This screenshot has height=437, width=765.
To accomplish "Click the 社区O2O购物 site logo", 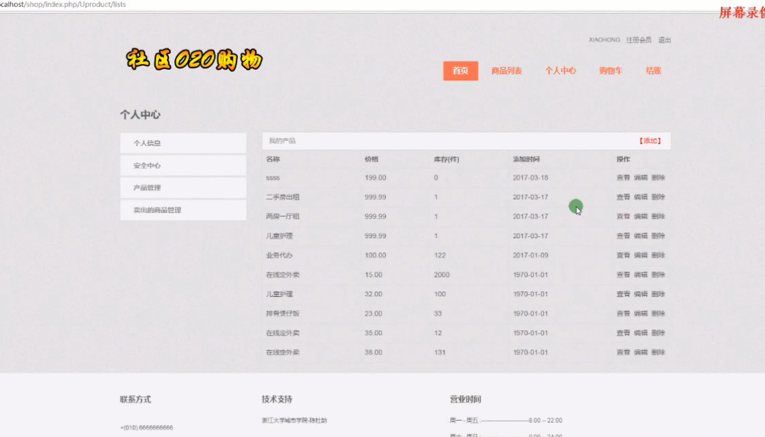I will [194, 60].
